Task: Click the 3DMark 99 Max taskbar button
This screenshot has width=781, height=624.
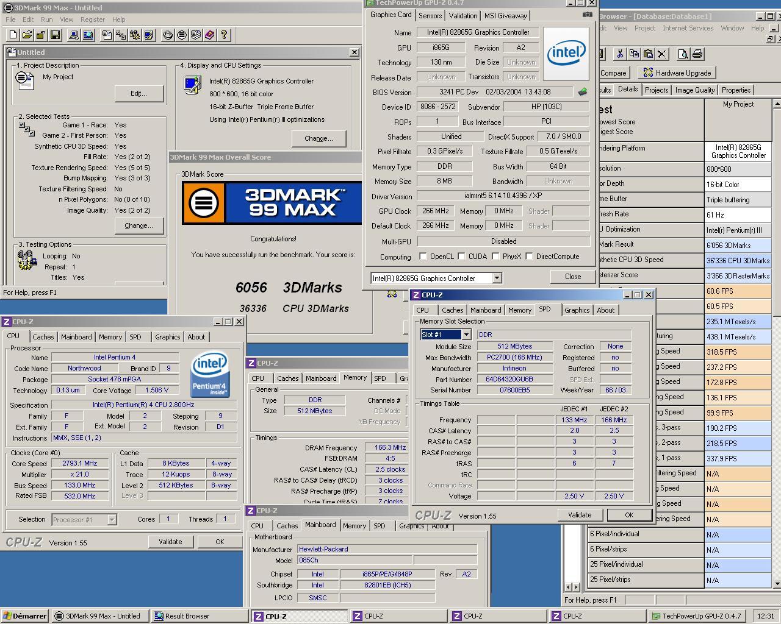Action: (x=99, y=616)
